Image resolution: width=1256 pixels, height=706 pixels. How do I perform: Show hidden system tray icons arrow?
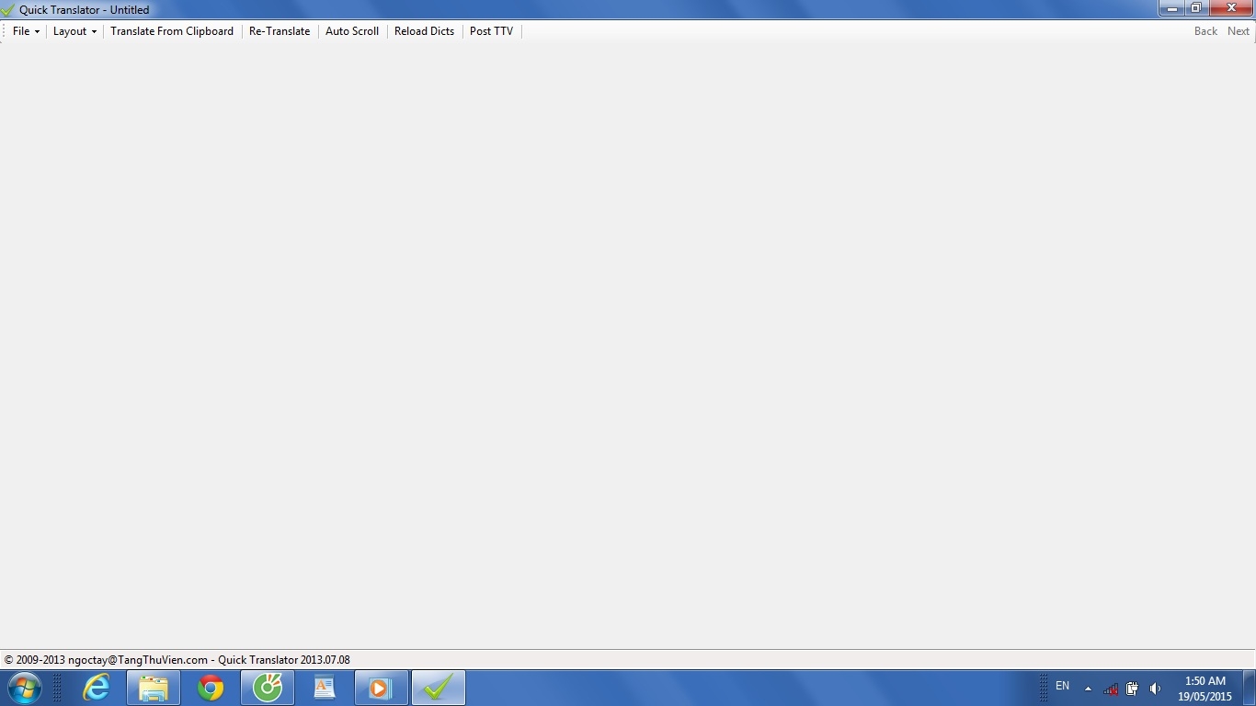tap(1088, 689)
